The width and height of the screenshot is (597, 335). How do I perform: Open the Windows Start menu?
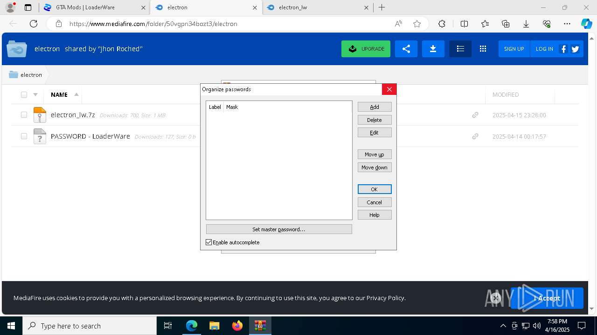coord(11,326)
